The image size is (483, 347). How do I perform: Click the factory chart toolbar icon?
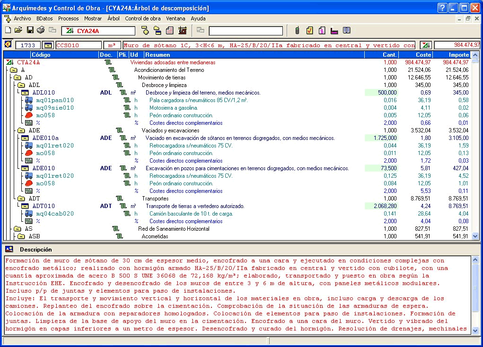click(x=334, y=30)
